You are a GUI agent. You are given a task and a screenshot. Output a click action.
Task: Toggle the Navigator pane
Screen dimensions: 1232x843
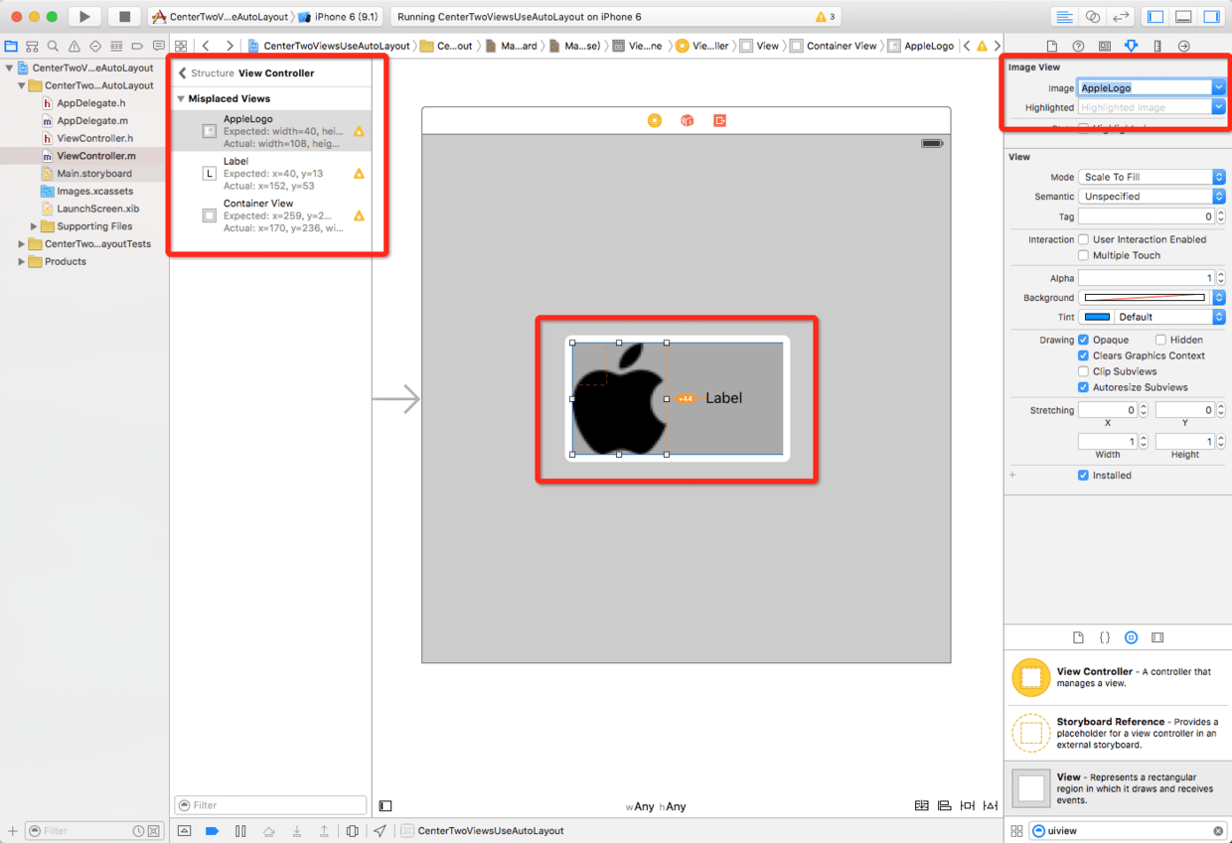(x=1155, y=17)
